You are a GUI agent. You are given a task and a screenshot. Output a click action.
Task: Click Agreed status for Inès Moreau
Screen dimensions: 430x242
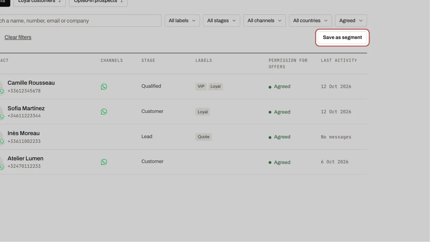(279, 137)
